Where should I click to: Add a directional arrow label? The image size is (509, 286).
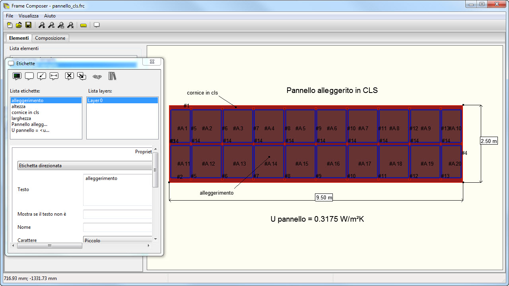pyautogui.click(x=41, y=76)
